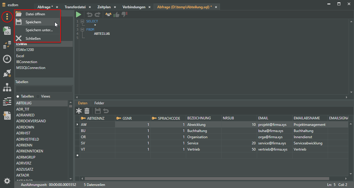
Task: Choose Speichern from the menu
Action: (38, 22)
